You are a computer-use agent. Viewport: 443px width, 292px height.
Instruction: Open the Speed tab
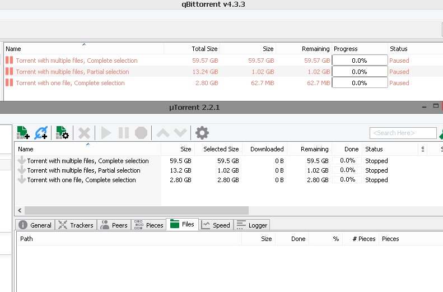(216, 225)
